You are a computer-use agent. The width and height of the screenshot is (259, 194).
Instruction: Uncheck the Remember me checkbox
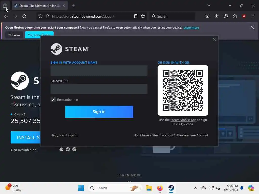[53, 100]
